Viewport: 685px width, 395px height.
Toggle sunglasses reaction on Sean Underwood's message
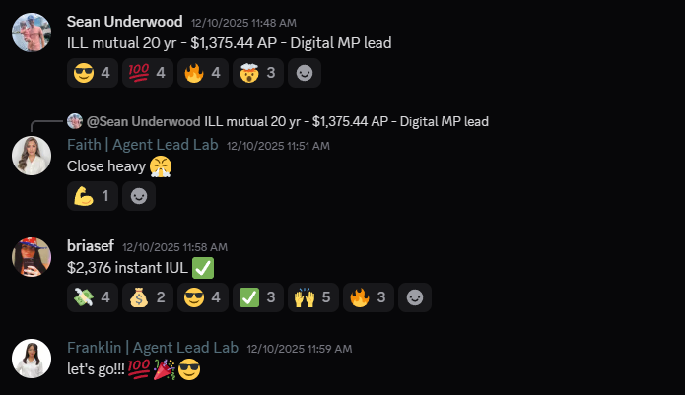(x=93, y=73)
